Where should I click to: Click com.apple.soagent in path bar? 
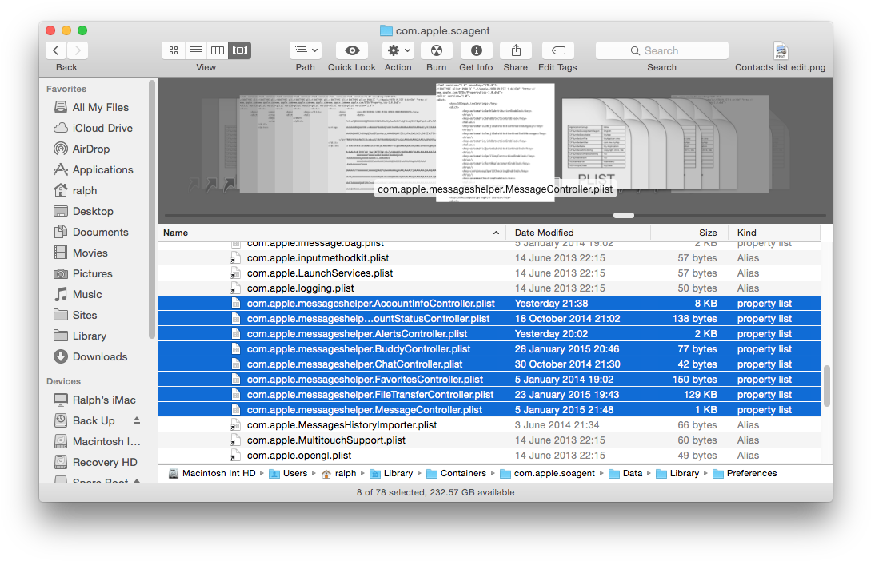tap(547, 473)
